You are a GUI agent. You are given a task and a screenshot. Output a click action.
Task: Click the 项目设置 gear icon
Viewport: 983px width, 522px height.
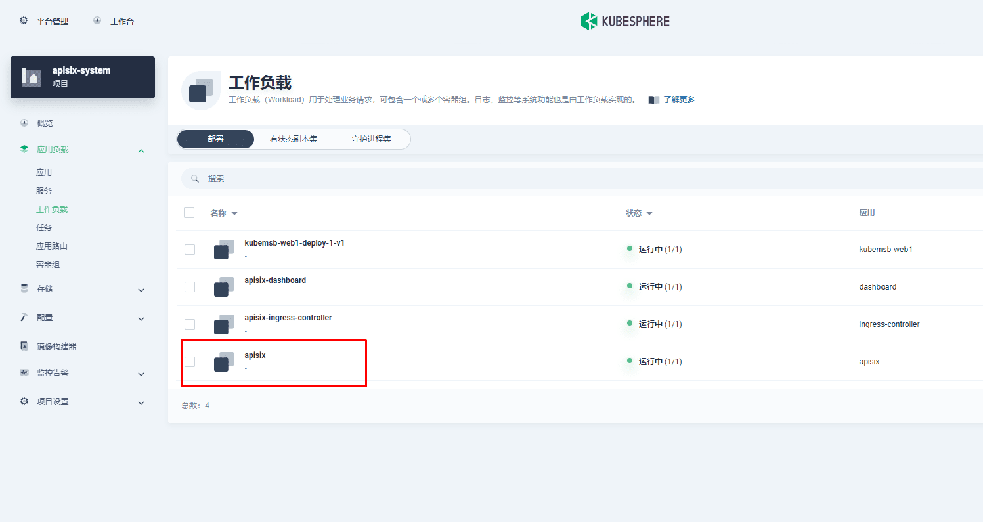24,401
